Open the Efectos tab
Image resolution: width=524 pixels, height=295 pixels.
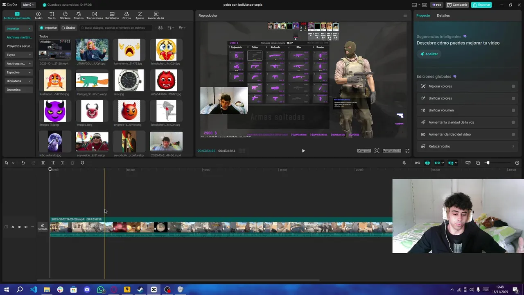[x=79, y=16]
